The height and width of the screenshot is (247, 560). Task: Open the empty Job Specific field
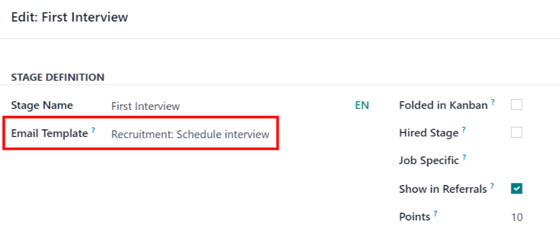pyautogui.click(x=516, y=161)
